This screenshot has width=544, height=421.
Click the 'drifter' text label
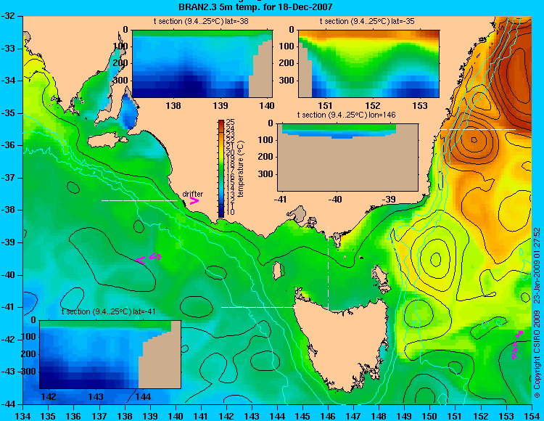192,194
